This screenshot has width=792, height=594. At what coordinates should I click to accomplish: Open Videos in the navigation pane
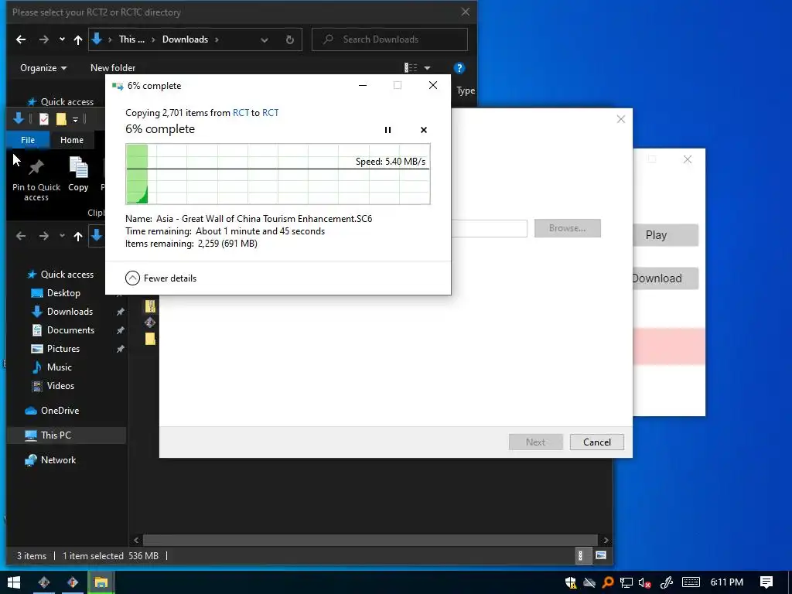(60, 386)
